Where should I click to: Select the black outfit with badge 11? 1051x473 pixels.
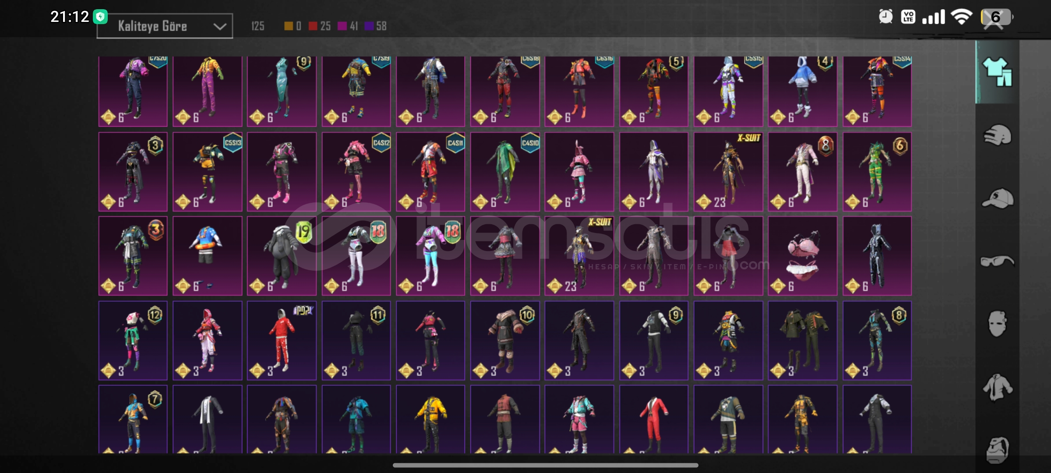[356, 340]
